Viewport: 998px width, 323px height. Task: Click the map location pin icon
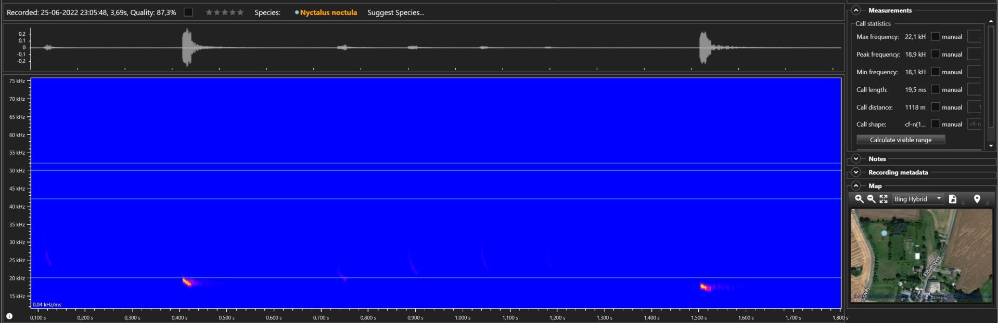(x=977, y=199)
